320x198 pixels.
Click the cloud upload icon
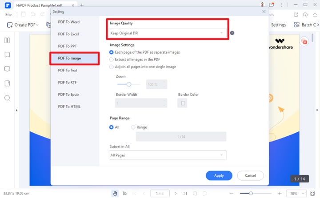pyautogui.click(x=305, y=15)
